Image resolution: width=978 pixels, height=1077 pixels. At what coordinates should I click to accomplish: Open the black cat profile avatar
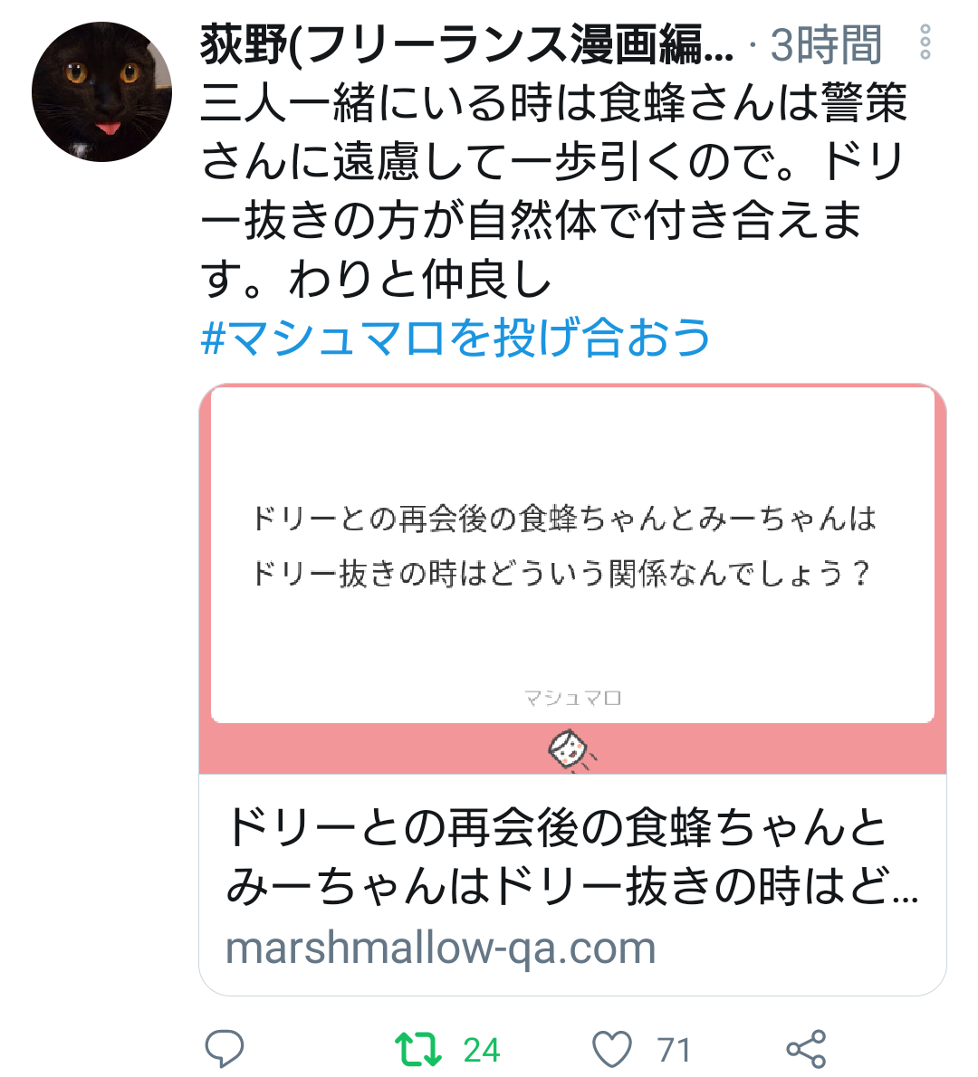(101, 92)
